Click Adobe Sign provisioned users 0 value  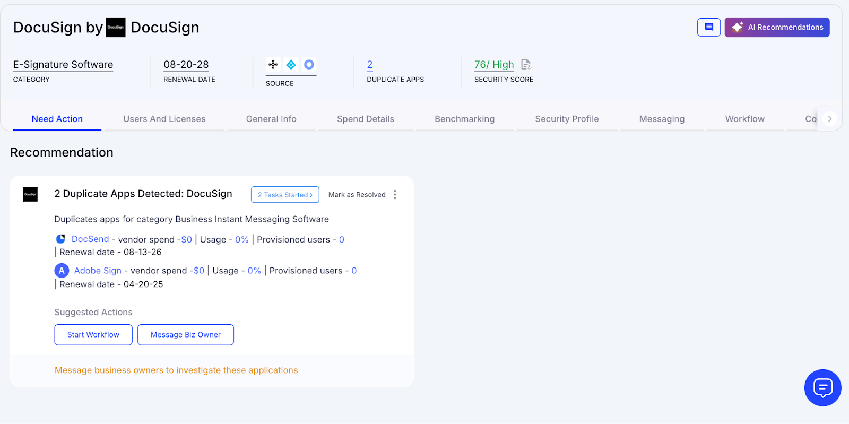coord(354,271)
